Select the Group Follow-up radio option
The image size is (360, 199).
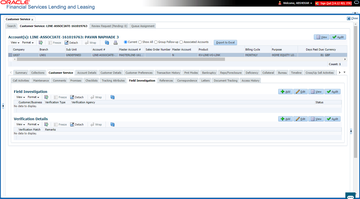156,42
